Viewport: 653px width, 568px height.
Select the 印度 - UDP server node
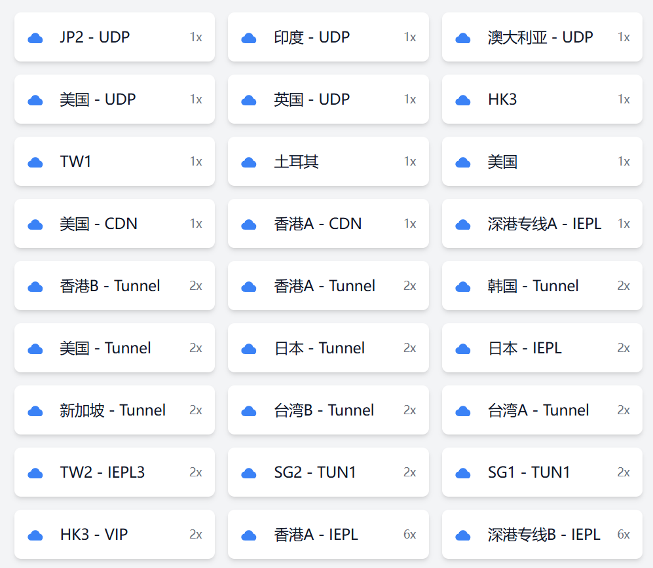(x=327, y=37)
